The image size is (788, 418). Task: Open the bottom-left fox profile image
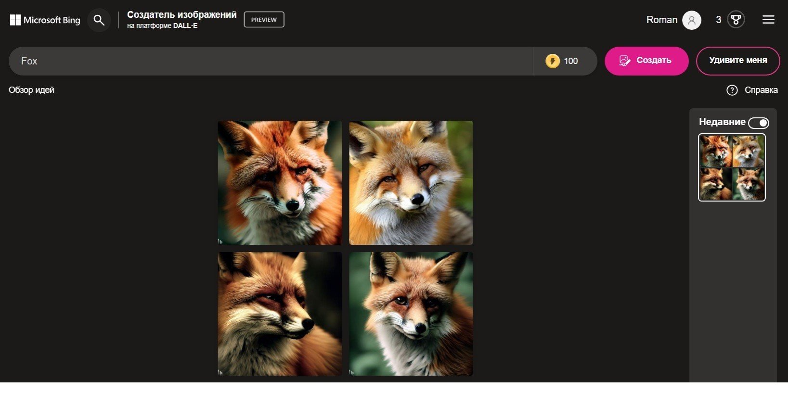(x=280, y=314)
